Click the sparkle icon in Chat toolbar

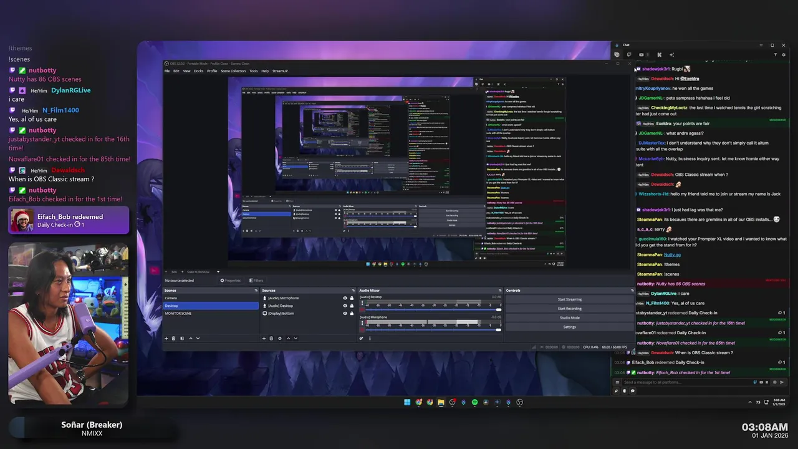(x=671, y=55)
